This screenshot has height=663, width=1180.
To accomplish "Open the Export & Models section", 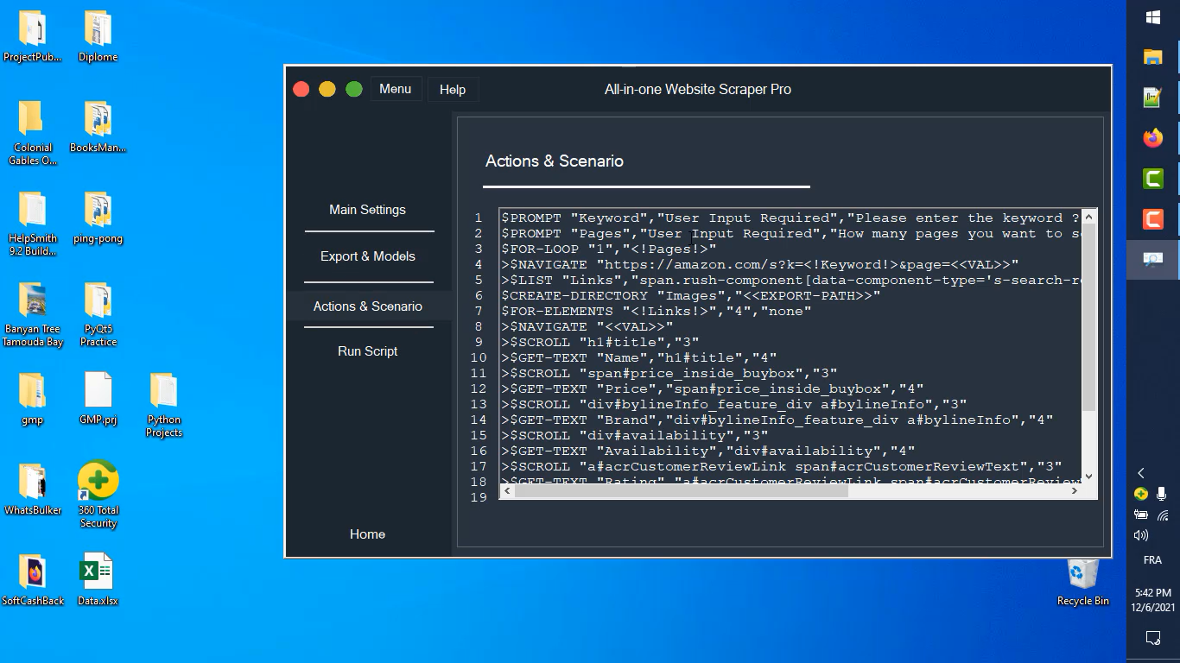I will click(x=367, y=256).
